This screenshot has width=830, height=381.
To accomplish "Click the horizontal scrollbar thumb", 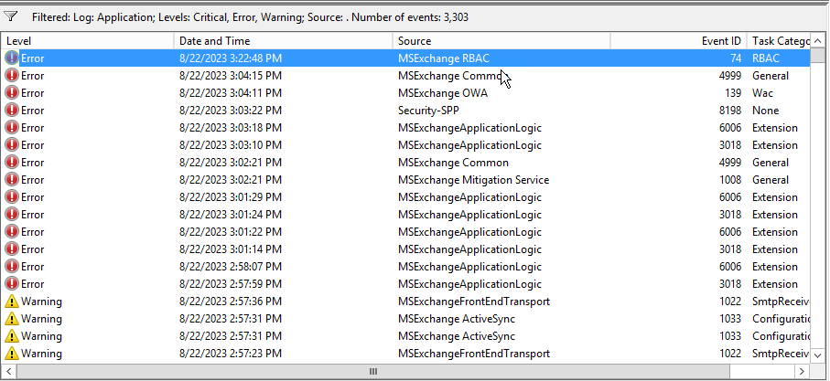I will click(372, 372).
